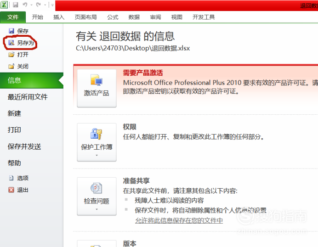Click the 残障人士难以阅读的内容 item
The image size is (318, 247).
click(169, 200)
